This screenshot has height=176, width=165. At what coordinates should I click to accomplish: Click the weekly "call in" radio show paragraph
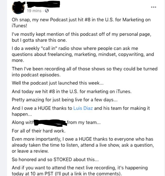click(83, 54)
